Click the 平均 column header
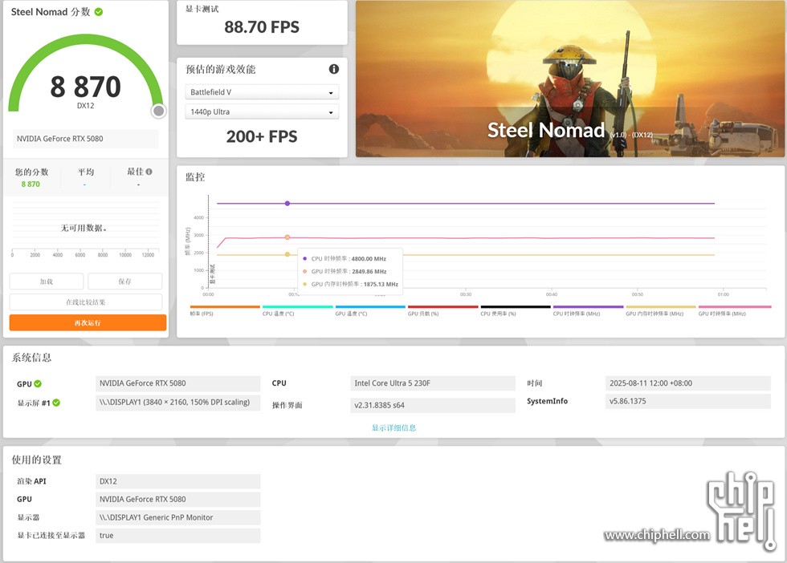Screen dimensions: 787x563 [86, 172]
